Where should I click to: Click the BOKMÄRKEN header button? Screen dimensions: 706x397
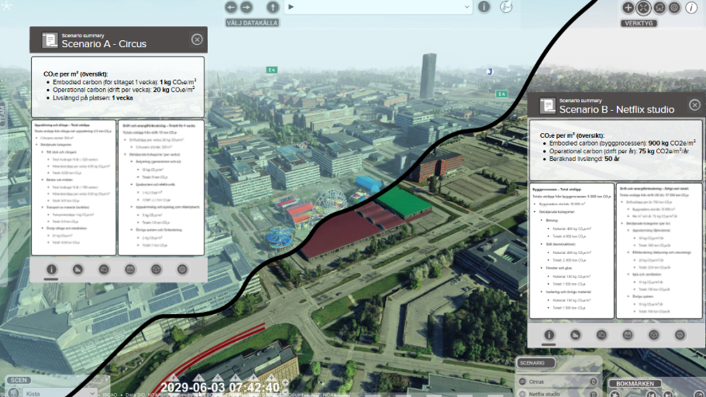635,384
